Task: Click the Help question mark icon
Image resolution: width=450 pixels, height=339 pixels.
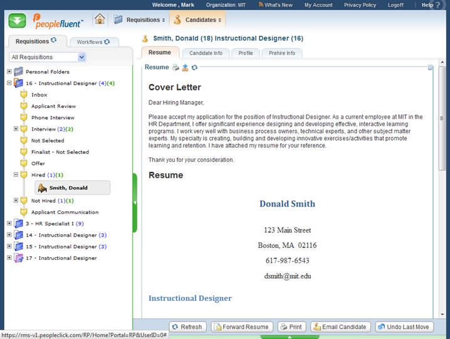Action: point(438,5)
